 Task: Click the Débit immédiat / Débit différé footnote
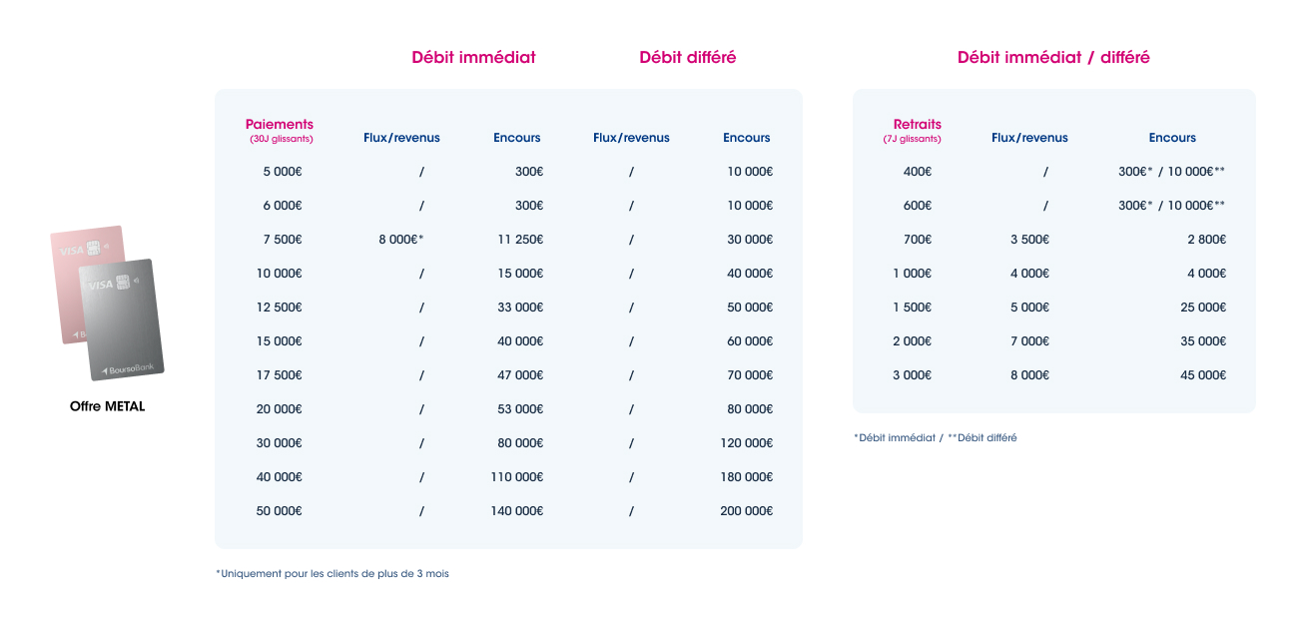[936, 438]
